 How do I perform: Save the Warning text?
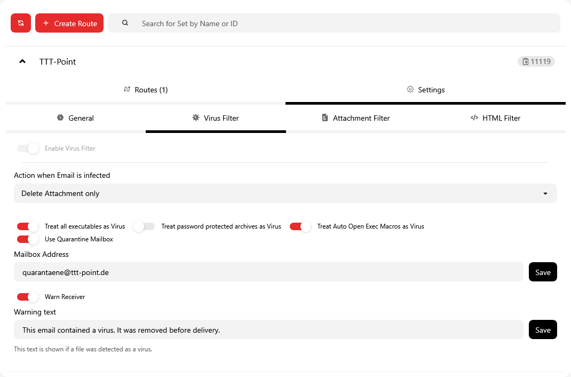pyautogui.click(x=543, y=329)
